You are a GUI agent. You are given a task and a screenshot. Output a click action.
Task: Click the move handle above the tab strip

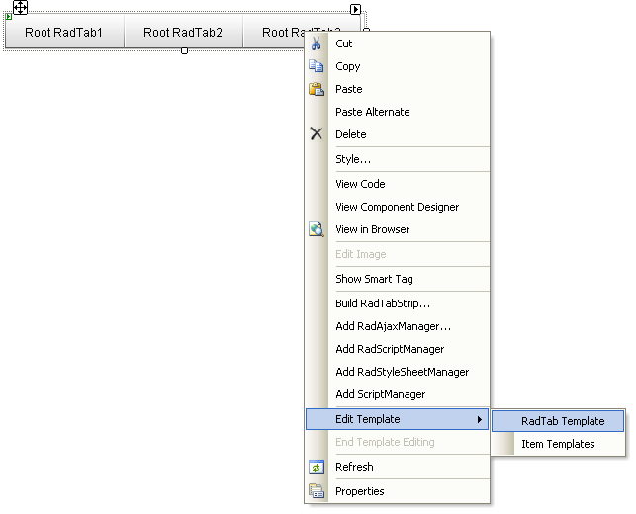point(21,7)
